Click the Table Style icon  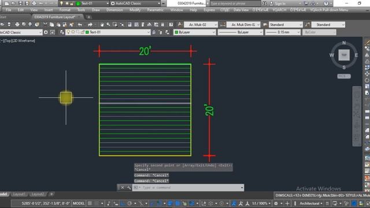click(265, 24)
